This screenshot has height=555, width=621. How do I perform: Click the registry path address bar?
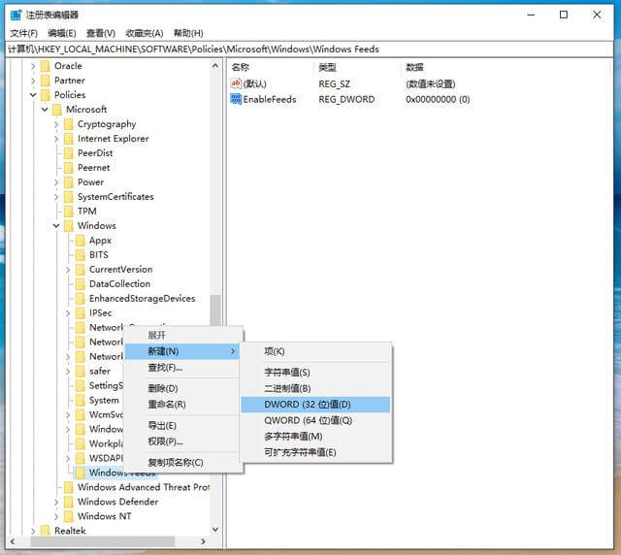click(310, 49)
